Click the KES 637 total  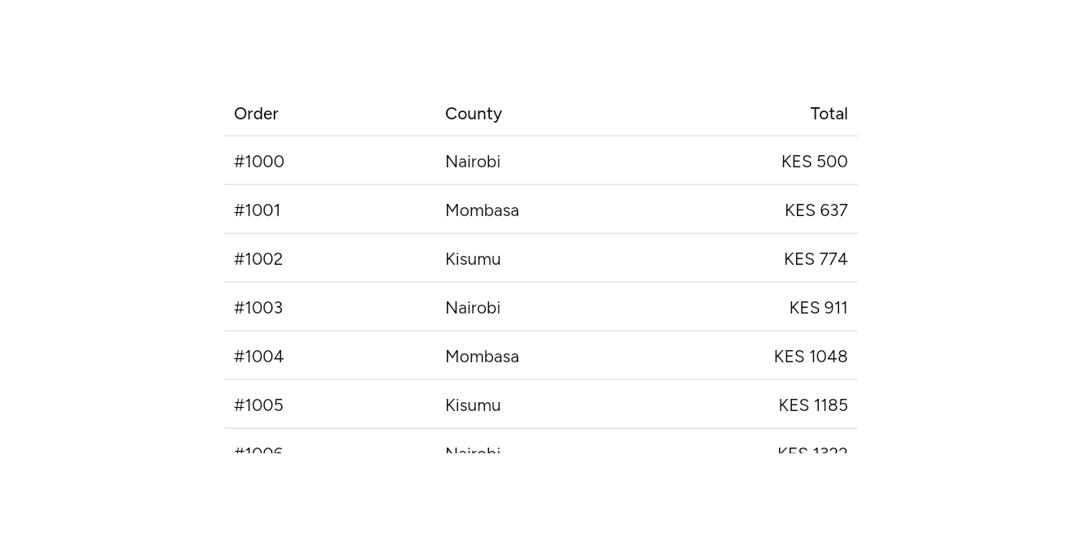[816, 210]
